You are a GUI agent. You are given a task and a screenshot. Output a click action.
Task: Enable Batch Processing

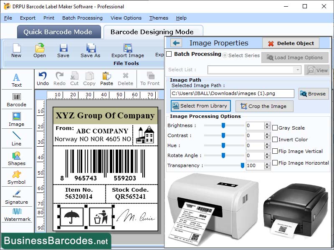tap(169, 55)
